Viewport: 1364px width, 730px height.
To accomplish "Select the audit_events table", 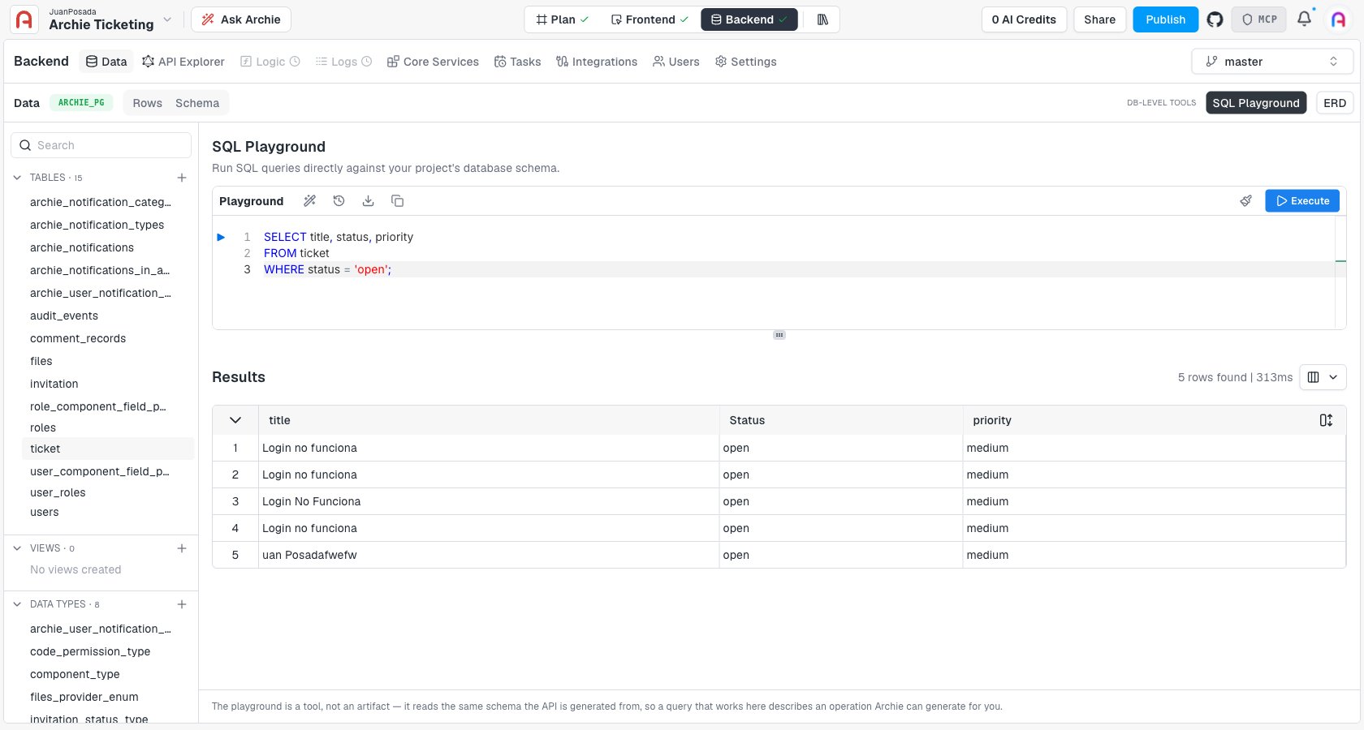I will (x=64, y=316).
